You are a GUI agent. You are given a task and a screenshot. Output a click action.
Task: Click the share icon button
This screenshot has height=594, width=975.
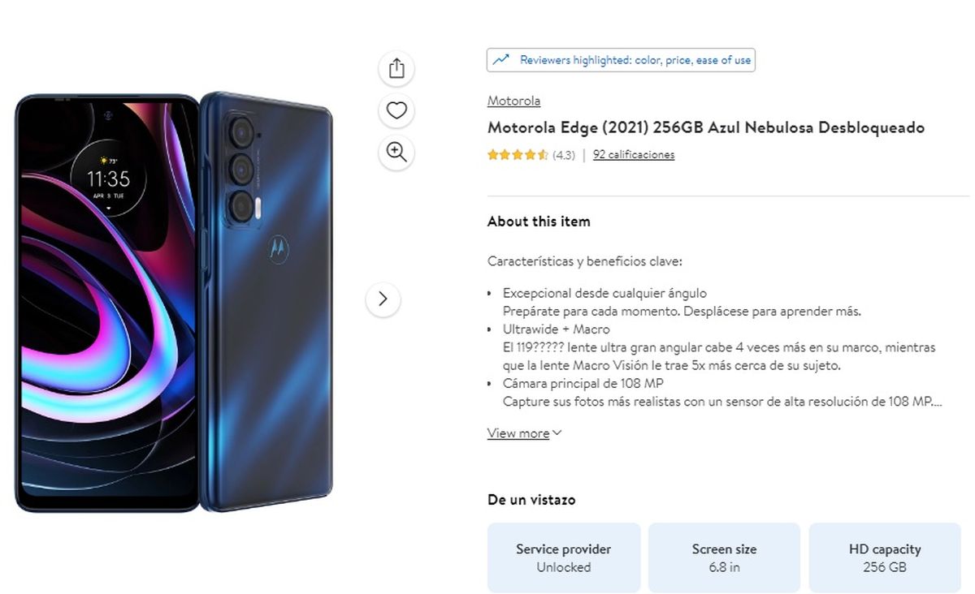pos(396,68)
